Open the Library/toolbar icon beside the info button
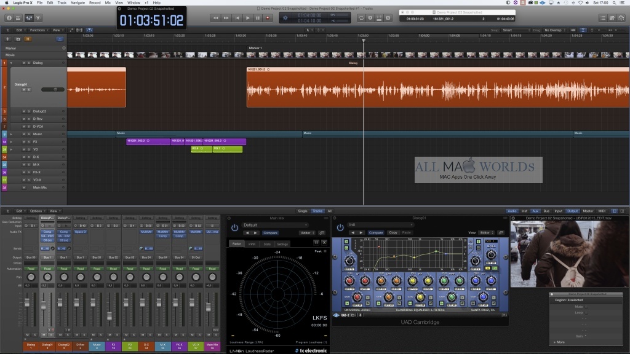The width and height of the screenshot is (630, 354). [18, 18]
